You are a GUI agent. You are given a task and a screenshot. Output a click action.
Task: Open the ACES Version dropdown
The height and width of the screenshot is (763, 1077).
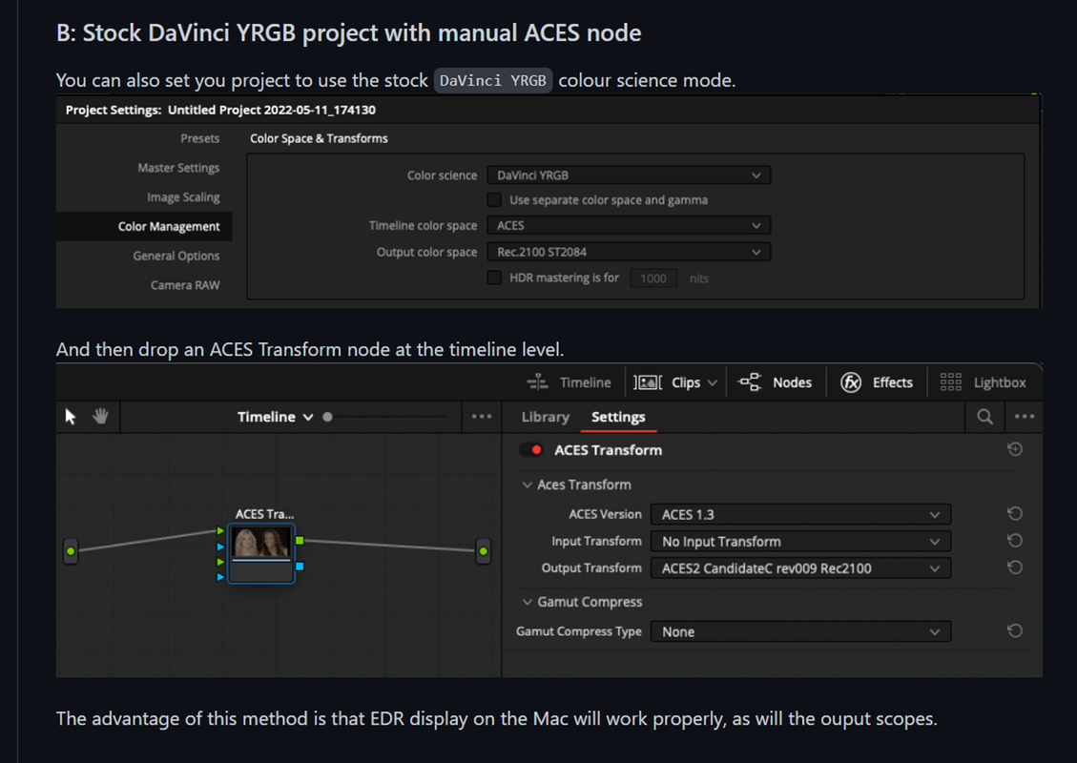tap(800, 514)
